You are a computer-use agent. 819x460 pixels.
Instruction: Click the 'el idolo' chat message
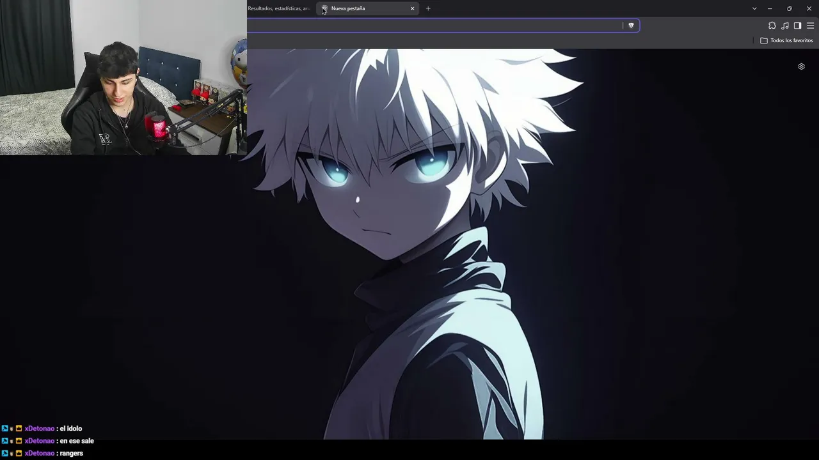(70, 429)
